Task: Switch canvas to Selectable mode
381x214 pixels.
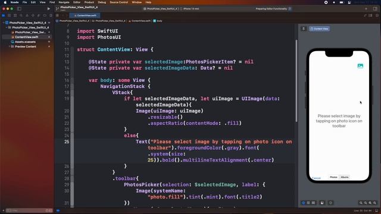Action: pyautogui.click(x=308, y=203)
